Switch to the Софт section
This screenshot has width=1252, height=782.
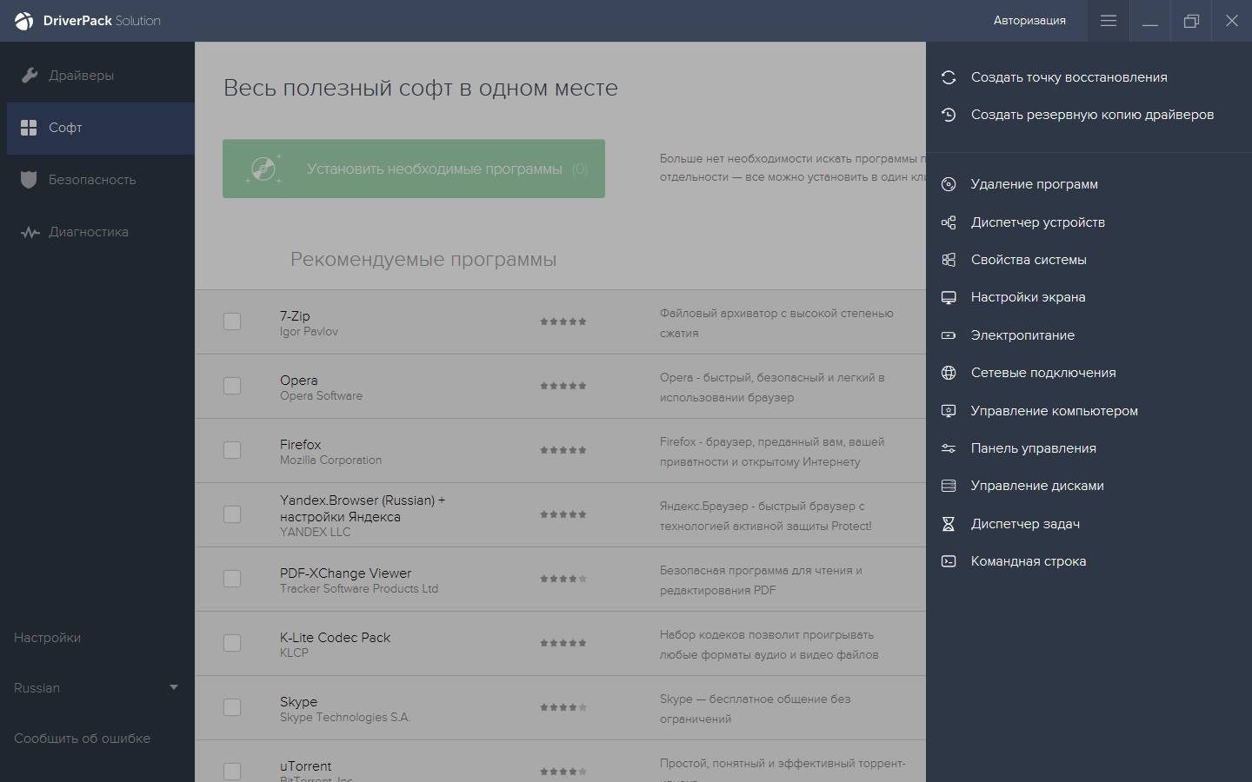click(101, 129)
